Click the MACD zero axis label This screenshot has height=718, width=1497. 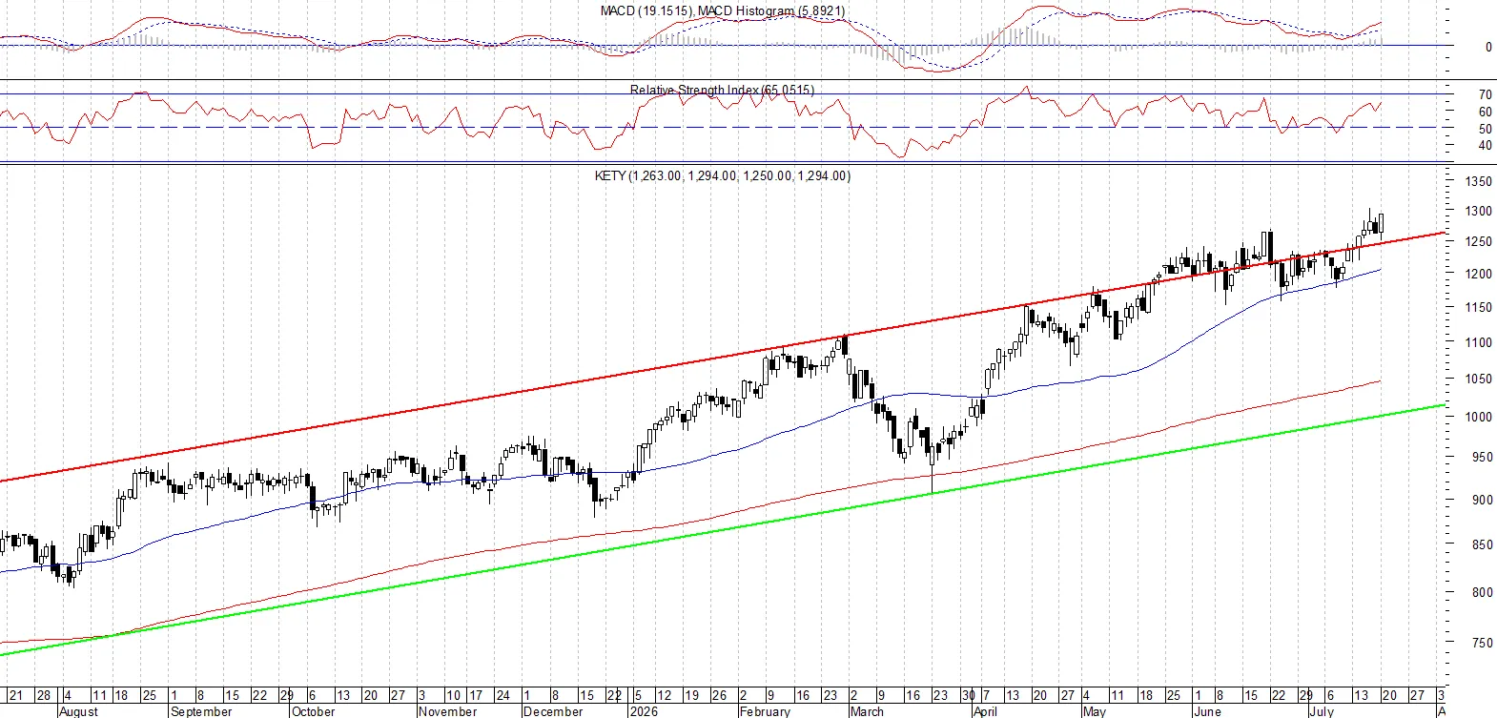1488,47
